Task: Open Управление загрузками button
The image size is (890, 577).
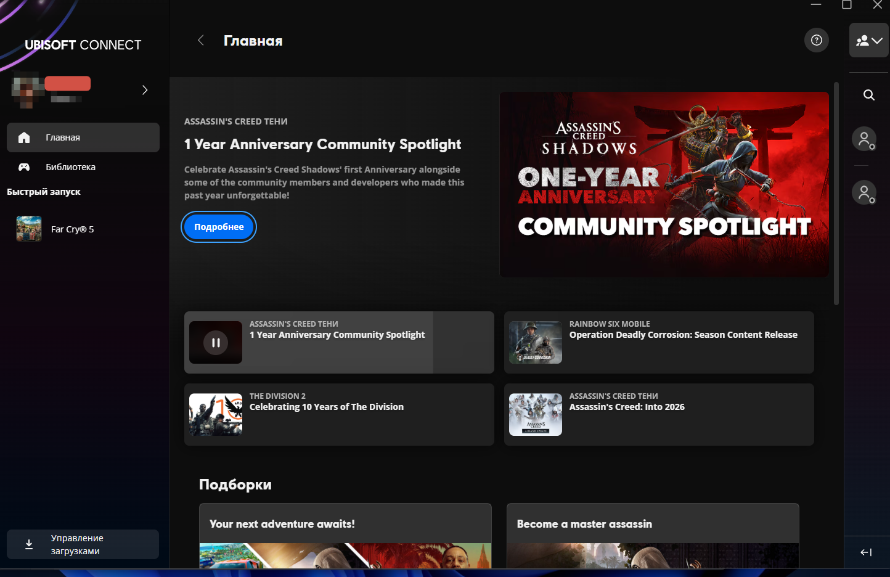Action: 83,545
